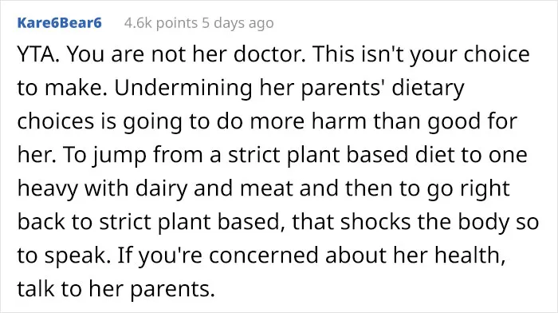The height and width of the screenshot is (313, 558).
Task: Click the 4.6k points score text
Action: coord(161,23)
